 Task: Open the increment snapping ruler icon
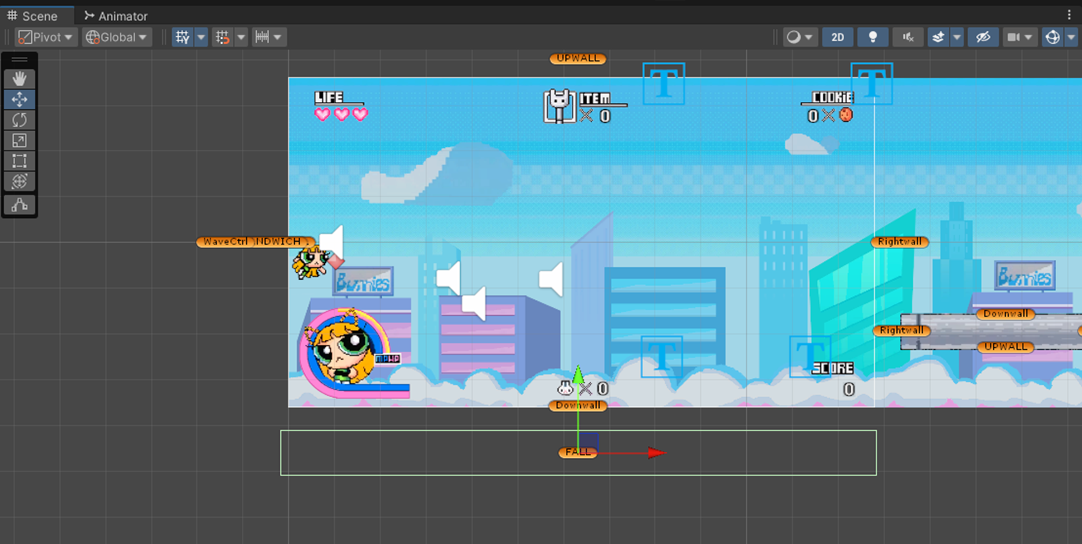[262, 37]
